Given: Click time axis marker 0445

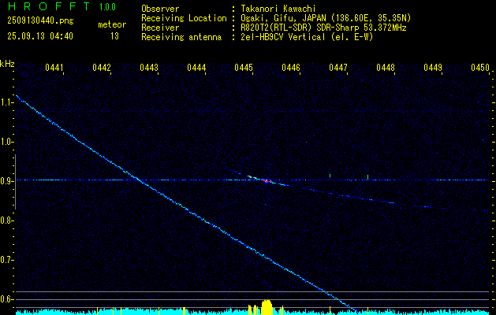Looking at the screenshot, I should 244,67.
